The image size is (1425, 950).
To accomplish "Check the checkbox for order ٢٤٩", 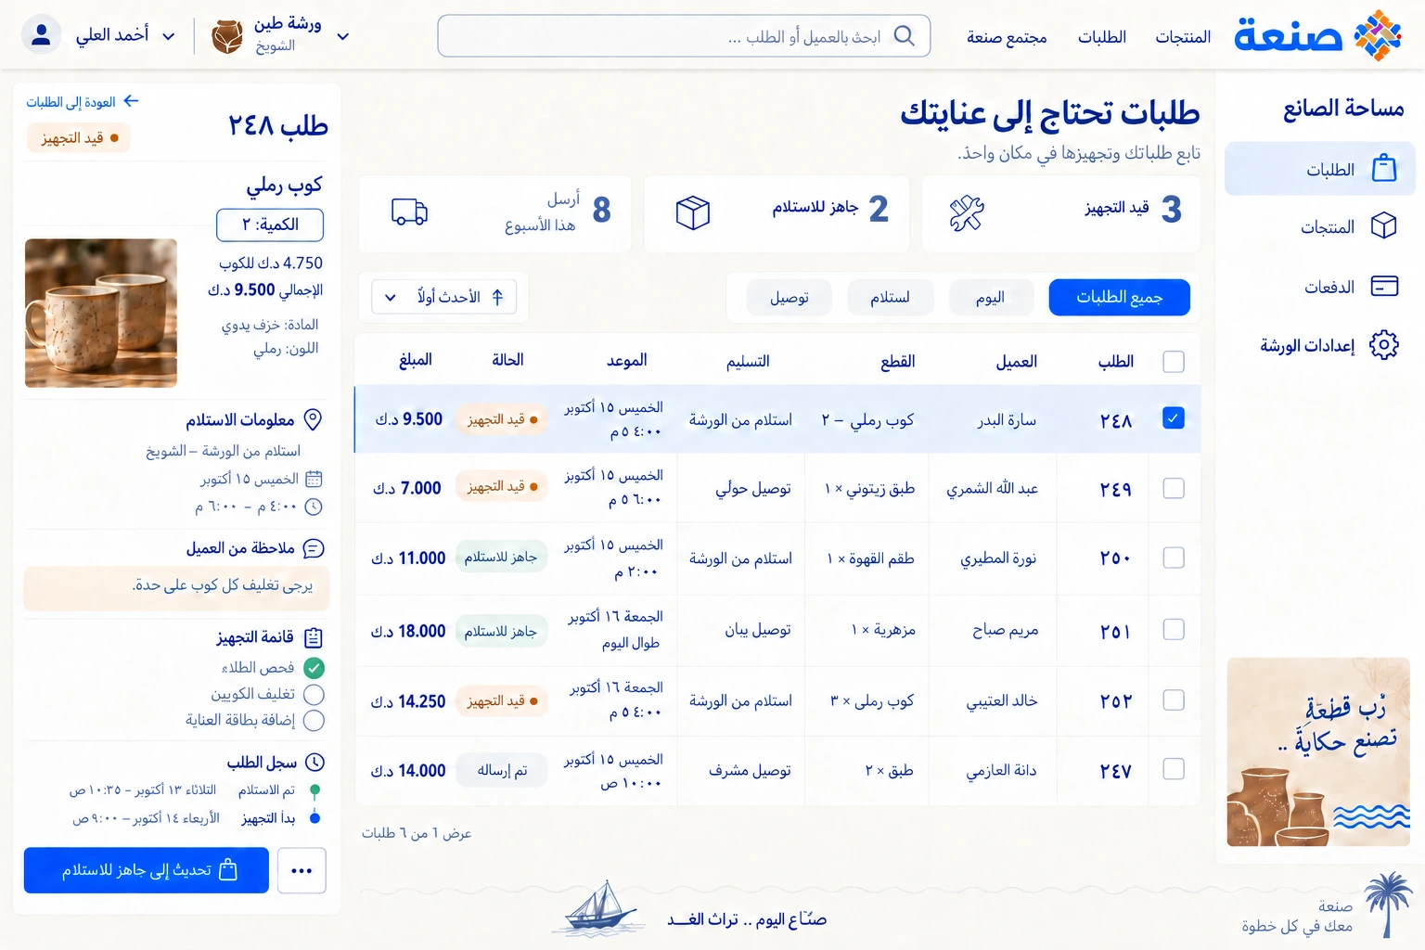I will click(x=1174, y=488).
